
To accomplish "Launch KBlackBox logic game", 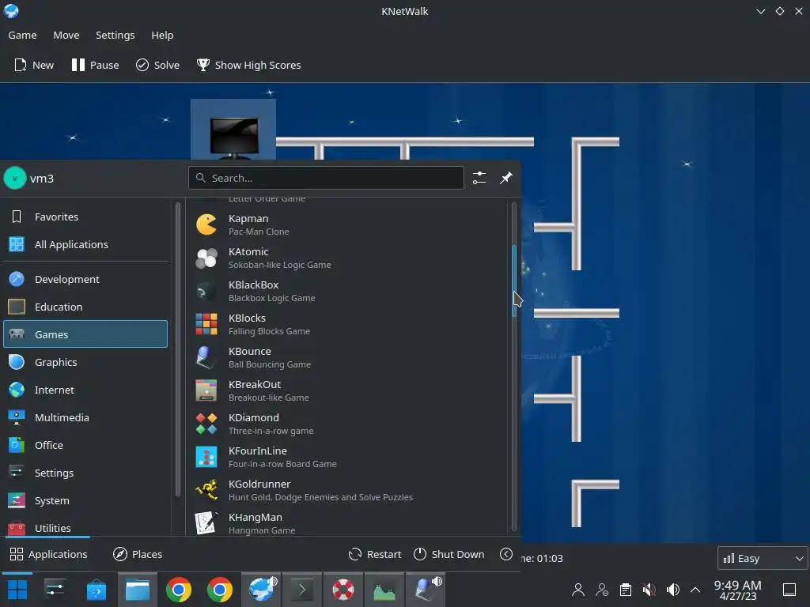I will tap(347, 291).
